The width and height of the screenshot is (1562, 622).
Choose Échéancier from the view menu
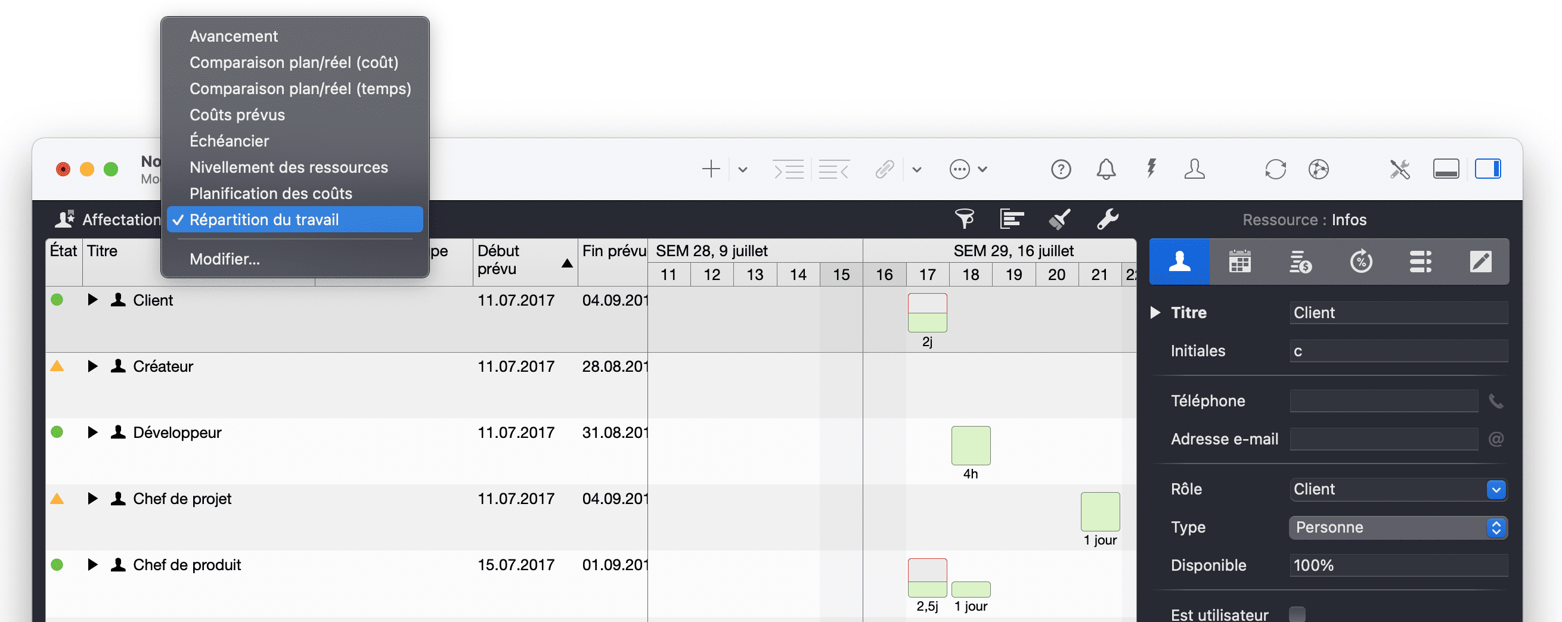coord(230,141)
